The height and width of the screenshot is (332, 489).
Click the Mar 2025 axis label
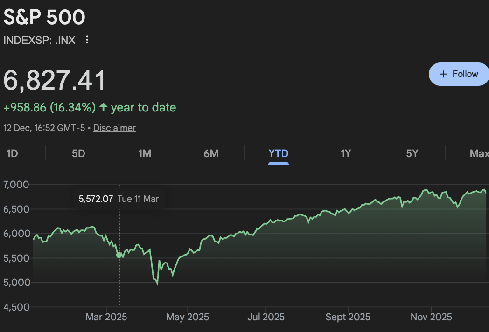coord(106,317)
